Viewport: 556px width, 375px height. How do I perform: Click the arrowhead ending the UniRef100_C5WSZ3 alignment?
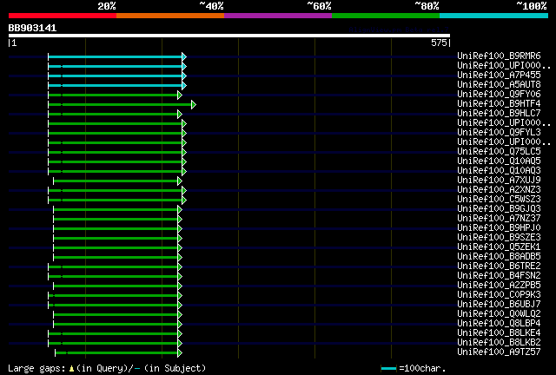[184, 201]
